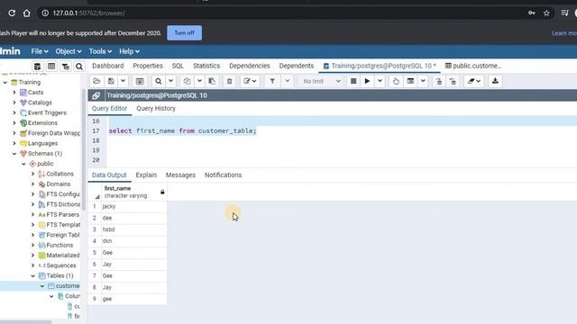
Task: Click the Stop query square button
Action: [353, 81]
